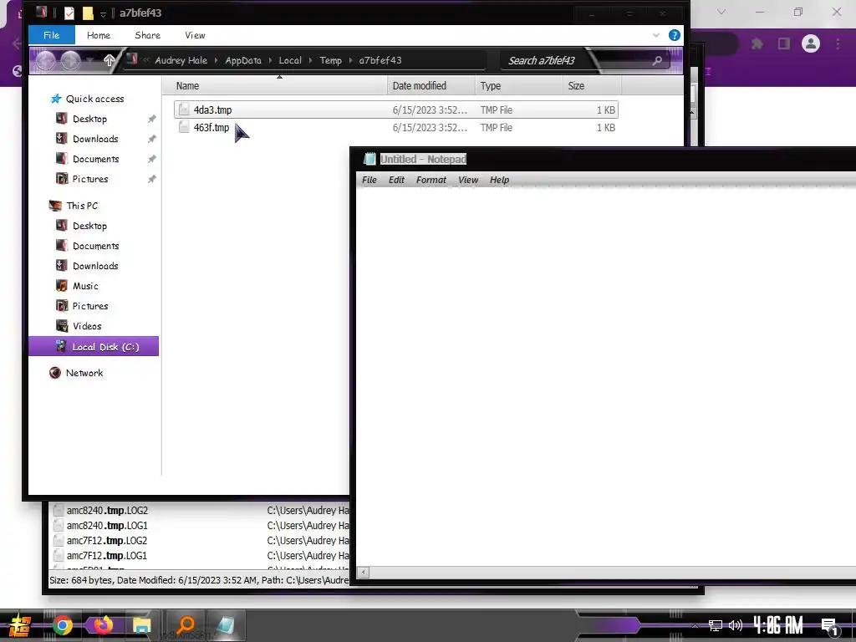Navigate to Local breadcrumb
The height and width of the screenshot is (642, 856).
[290, 60]
